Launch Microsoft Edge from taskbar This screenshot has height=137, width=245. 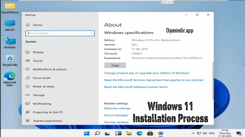point(139,133)
